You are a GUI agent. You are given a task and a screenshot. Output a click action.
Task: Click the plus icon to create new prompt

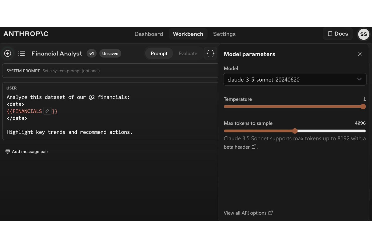click(8, 53)
